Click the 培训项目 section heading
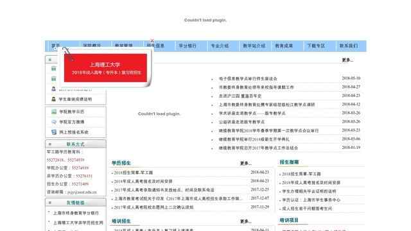Viewport: 411px width, 231px height. pos(289,220)
